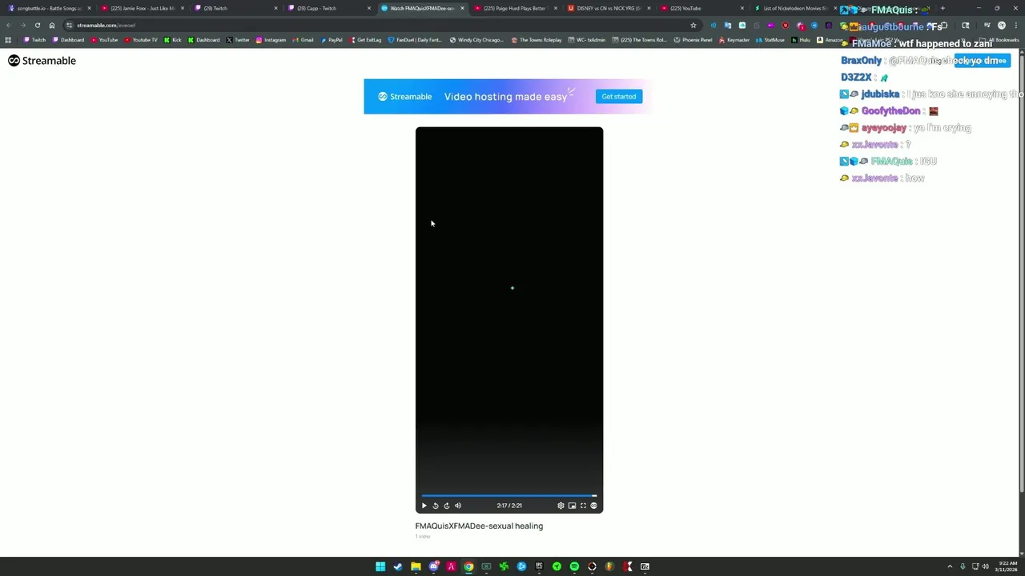Viewport: 1025px width, 576px height.
Task: Switch to the (223) YouTube tab
Action: [701, 8]
